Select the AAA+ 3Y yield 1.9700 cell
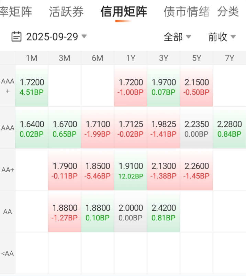Screen dimensions: 246x276 click(x=164, y=87)
